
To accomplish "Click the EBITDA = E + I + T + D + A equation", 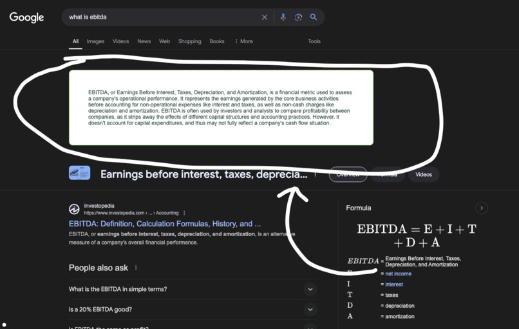I will (417, 235).
